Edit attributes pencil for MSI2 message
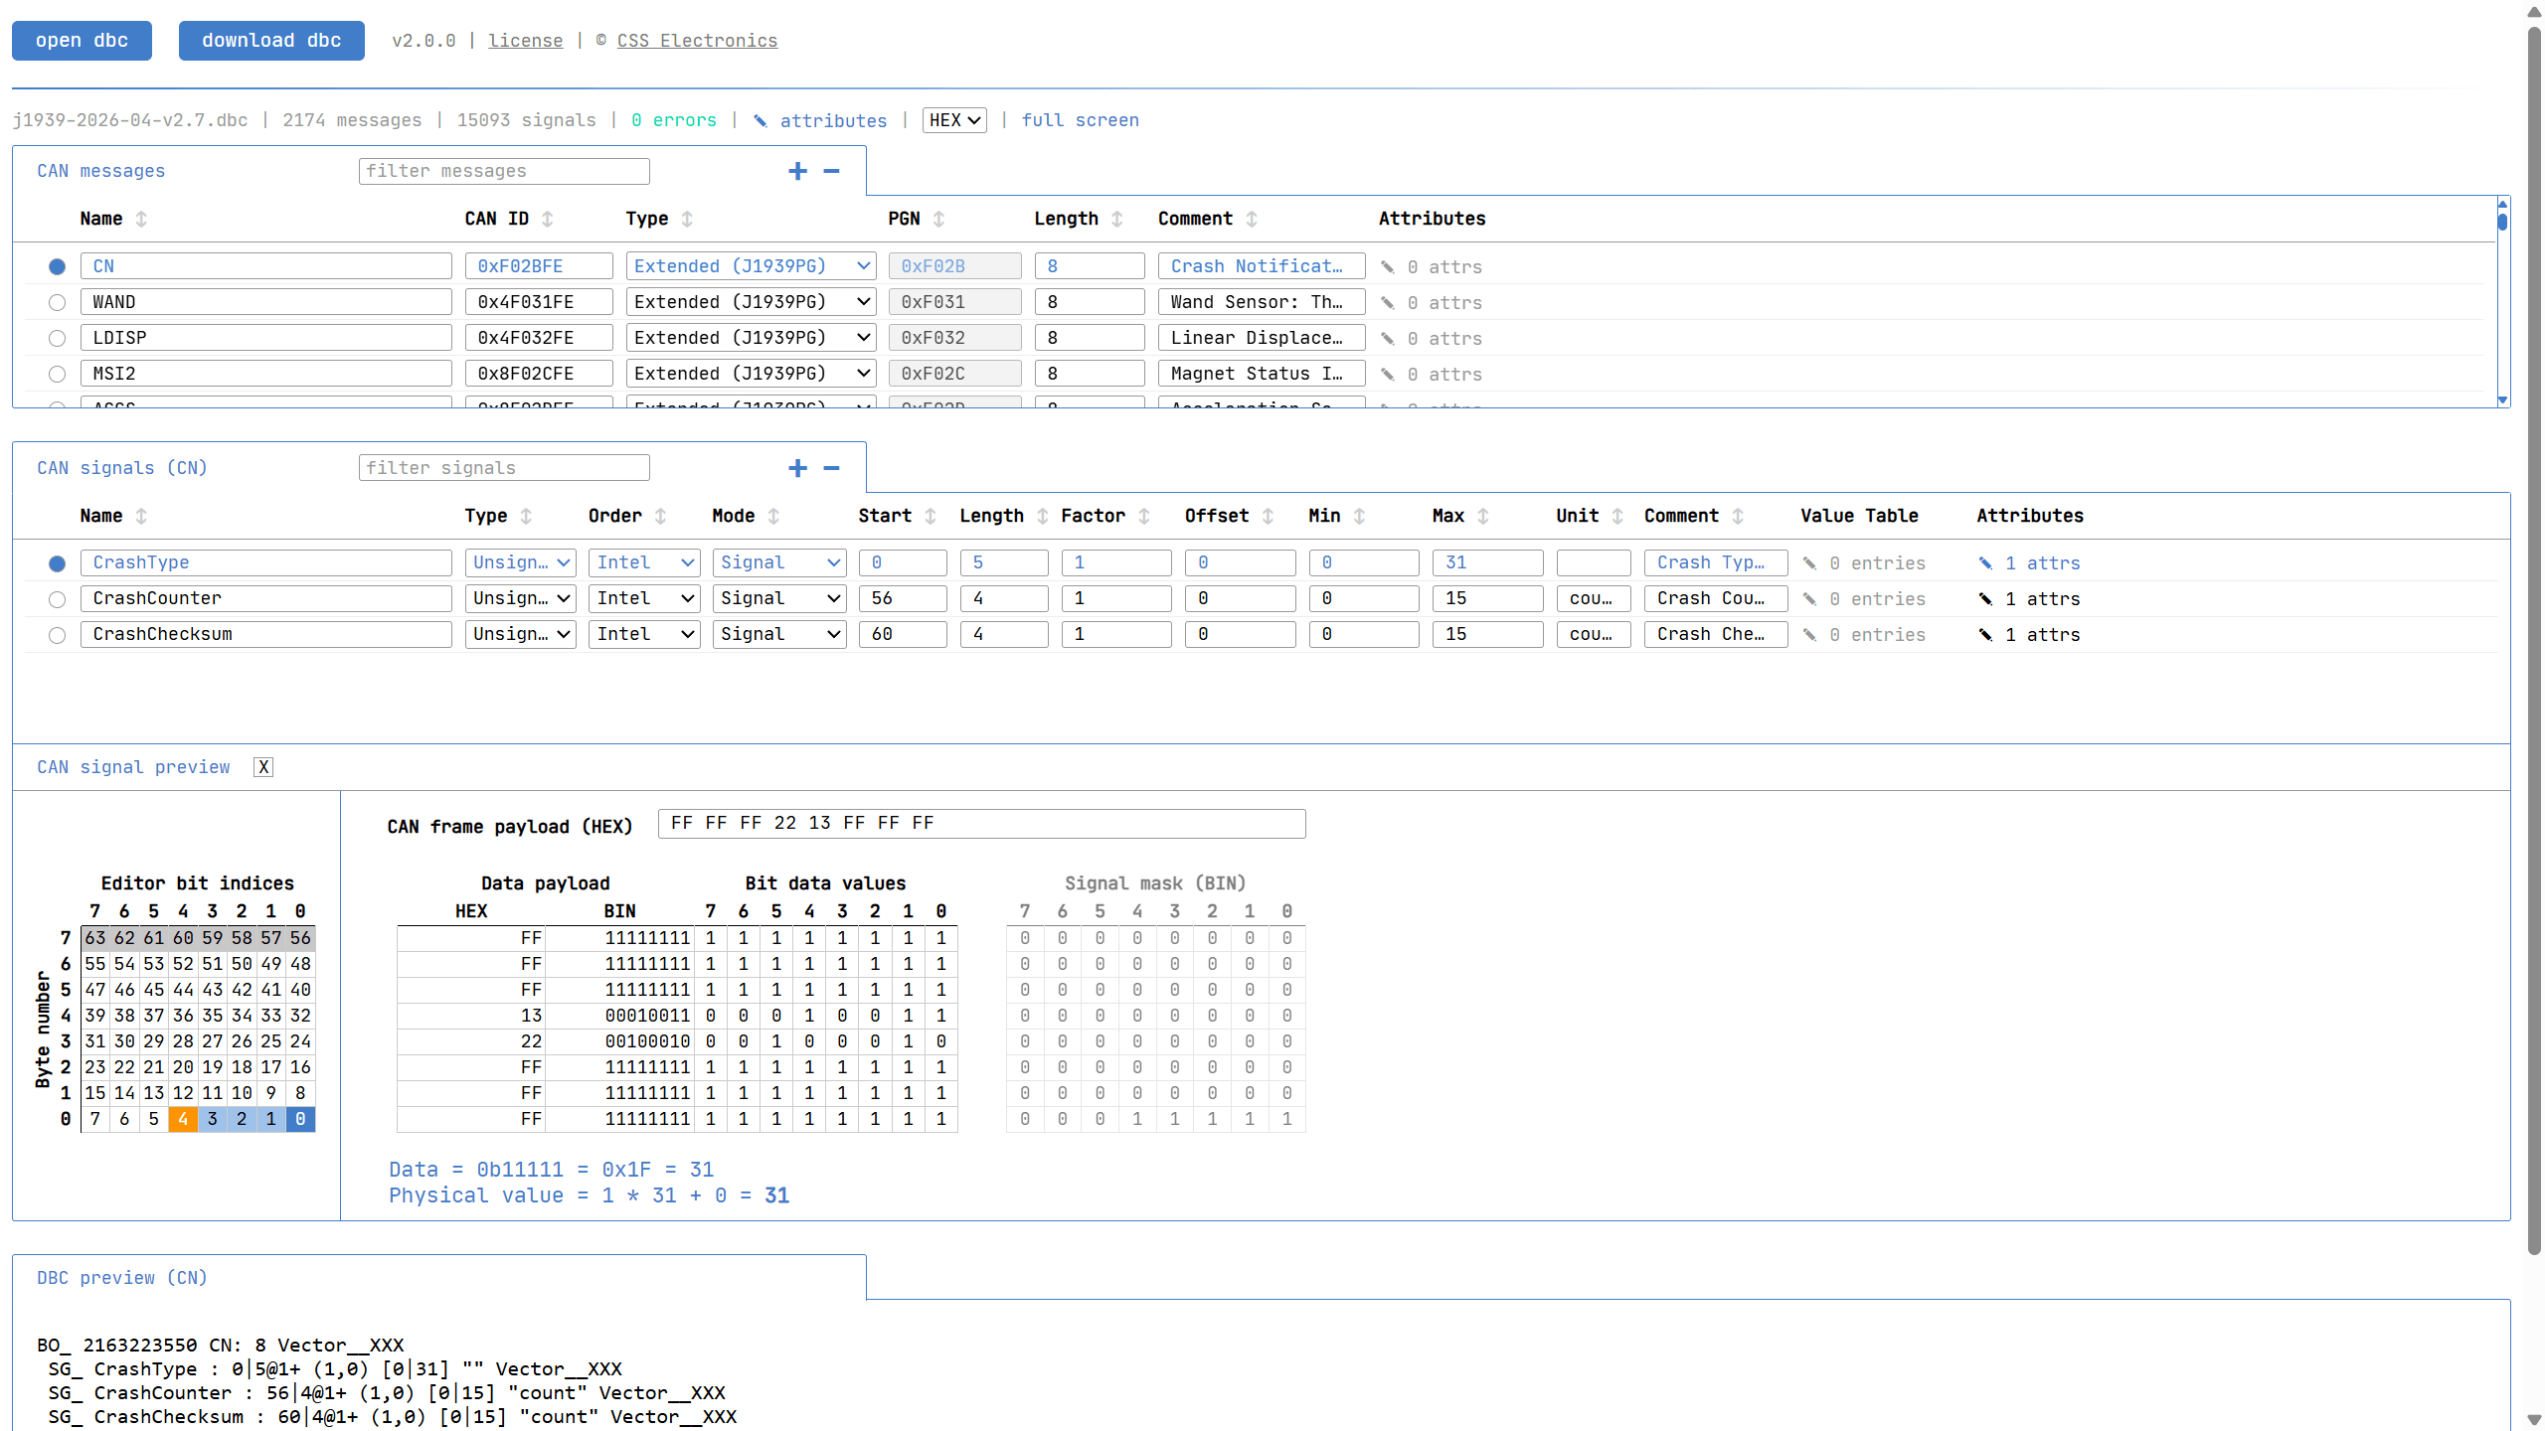The height and width of the screenshot is (1431, 2545). click(x=1388, y=374)
